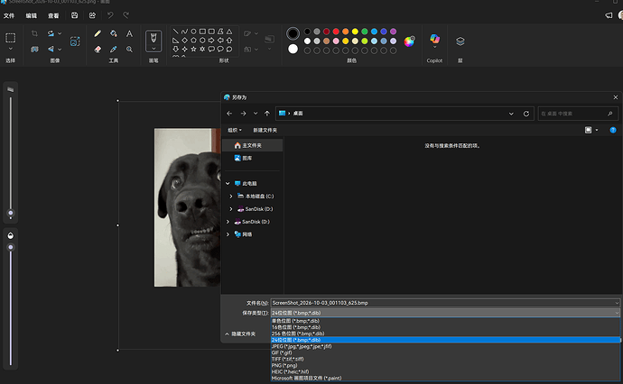
Task: Click the dog image on canvas
Action: point(187,207)
